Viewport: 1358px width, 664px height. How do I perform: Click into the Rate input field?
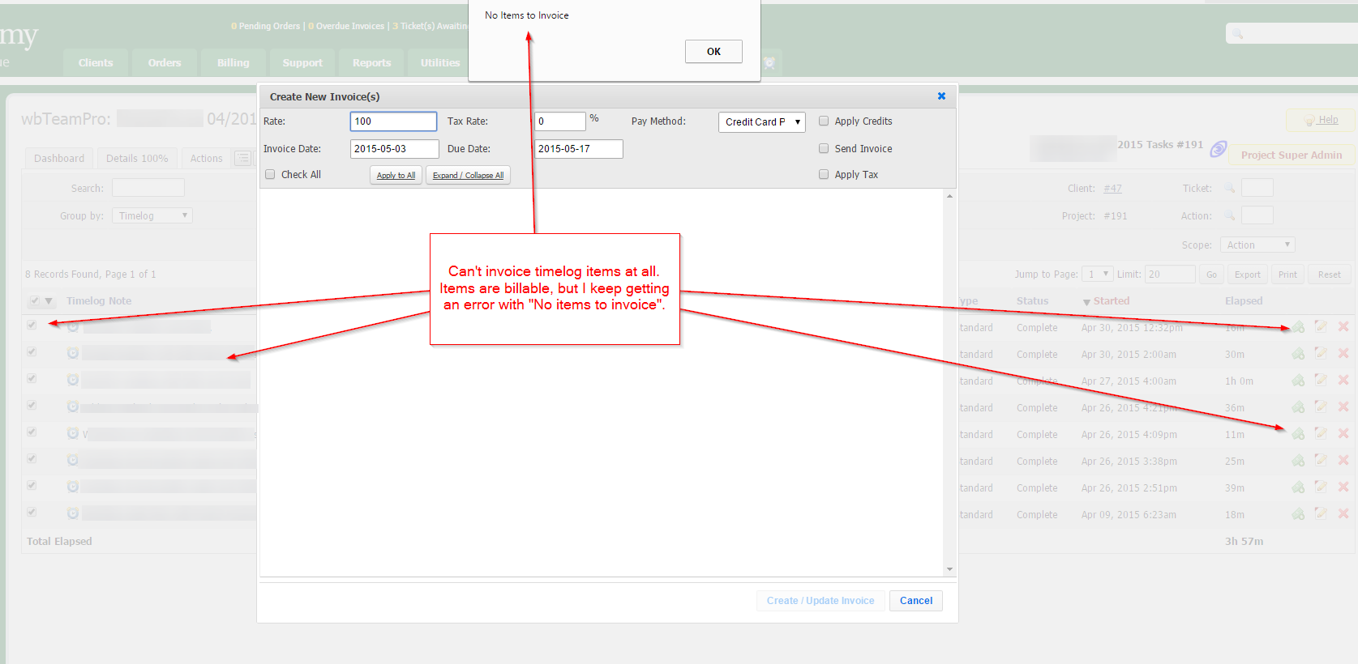pyautogui.click(x=393, y=121)
